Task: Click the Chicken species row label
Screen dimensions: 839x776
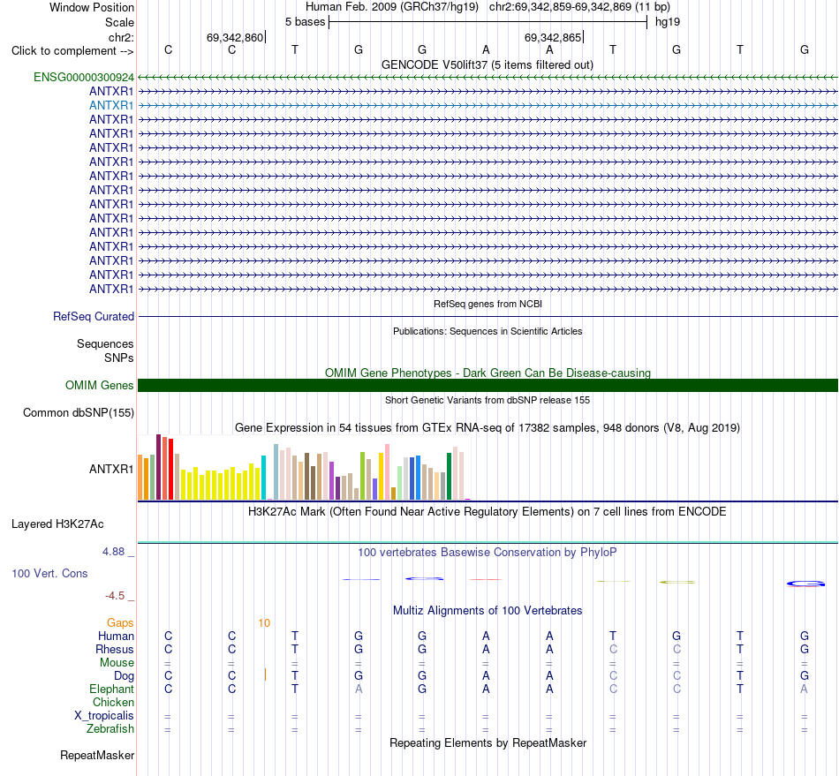Action: 113,702
